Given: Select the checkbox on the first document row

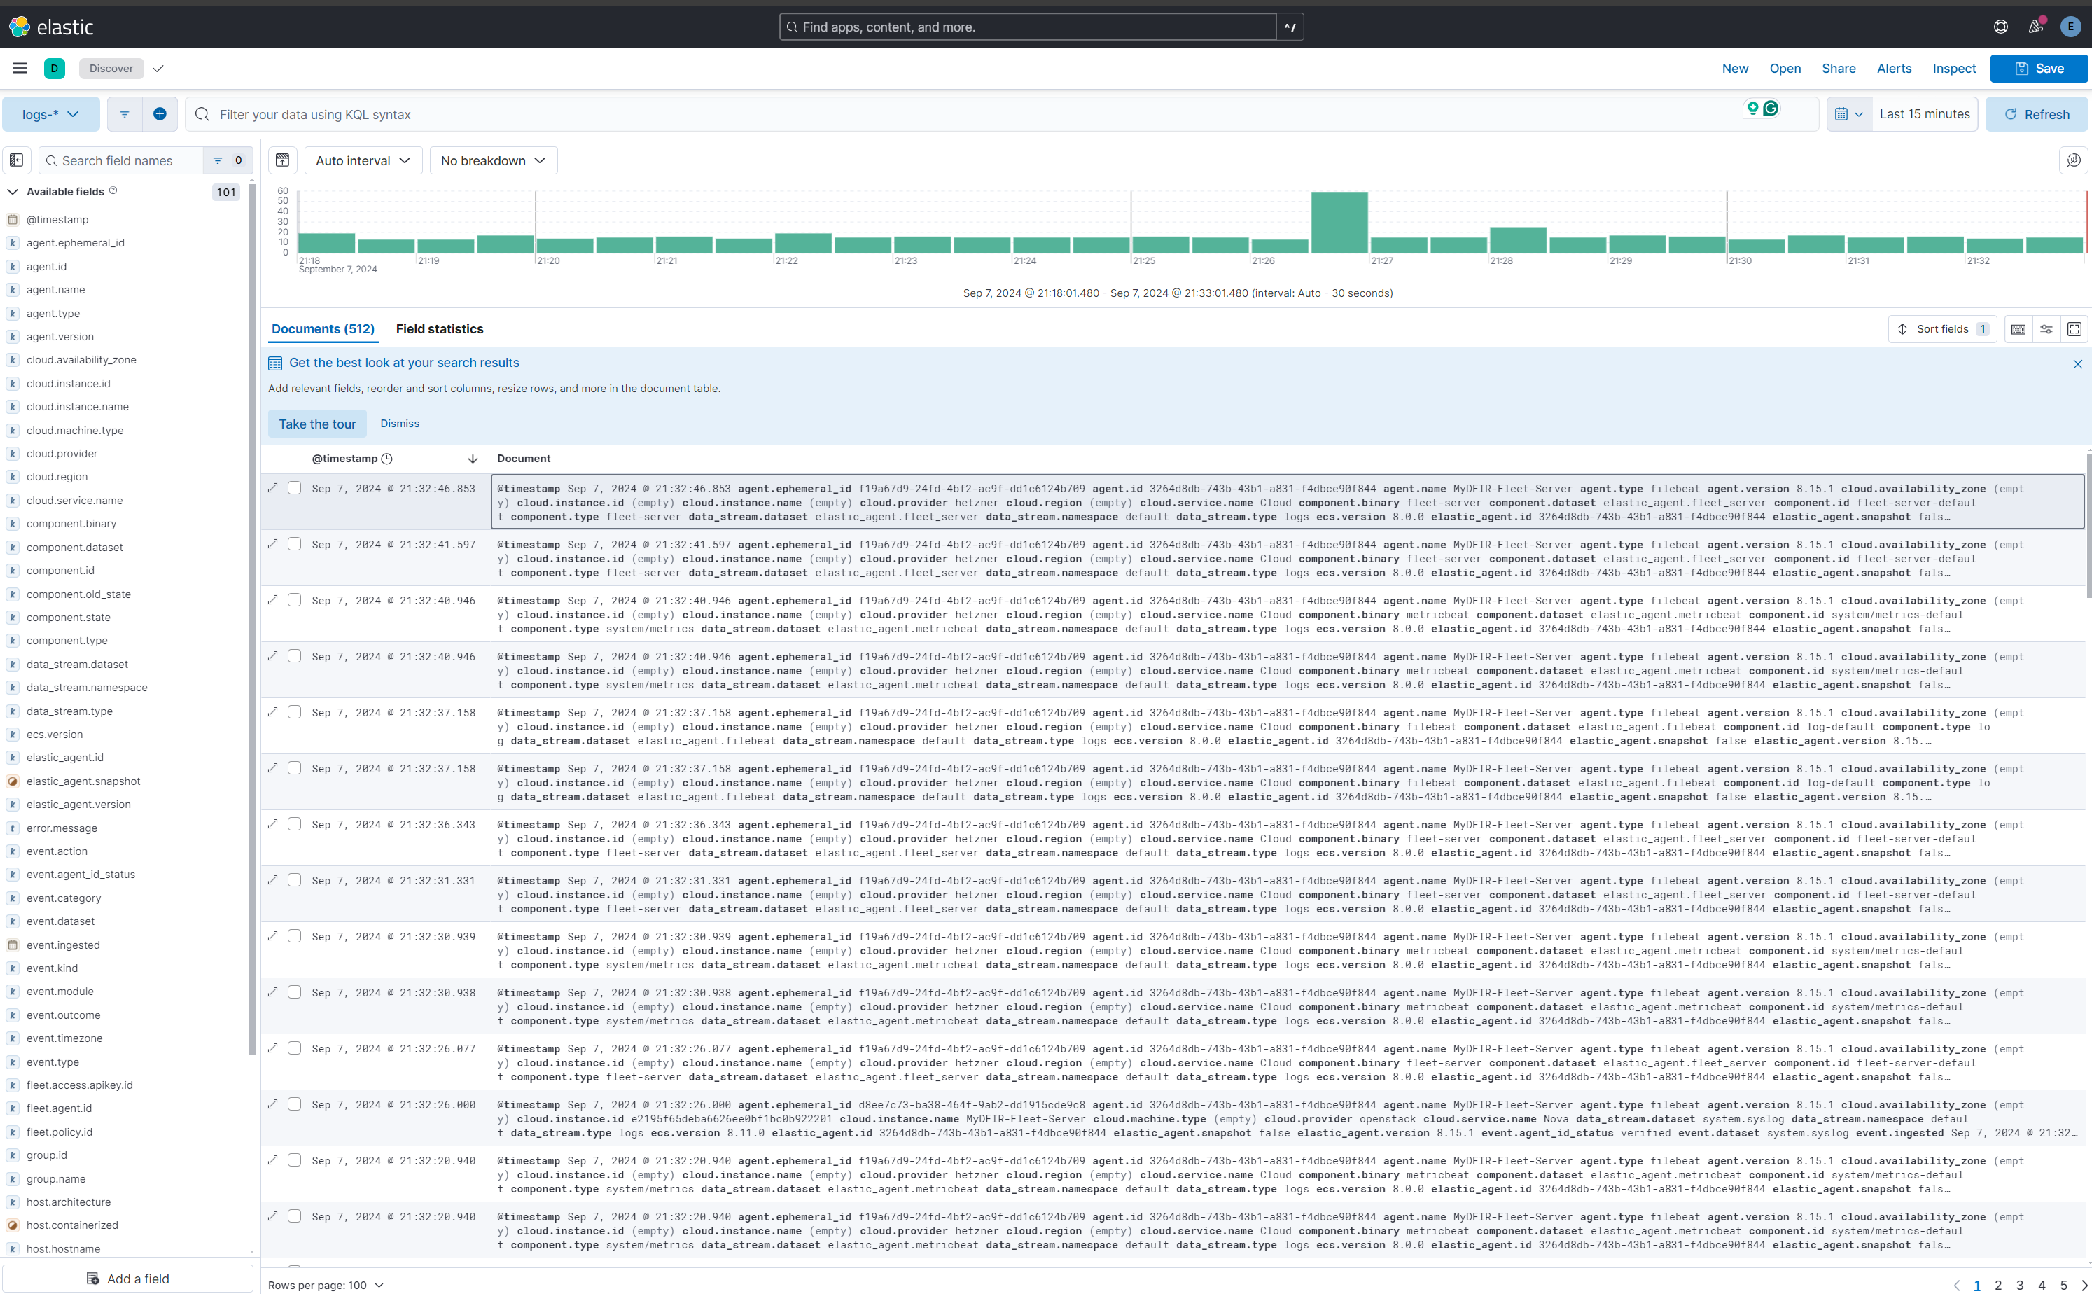Looking at the screenshot, I should point(294,488).
